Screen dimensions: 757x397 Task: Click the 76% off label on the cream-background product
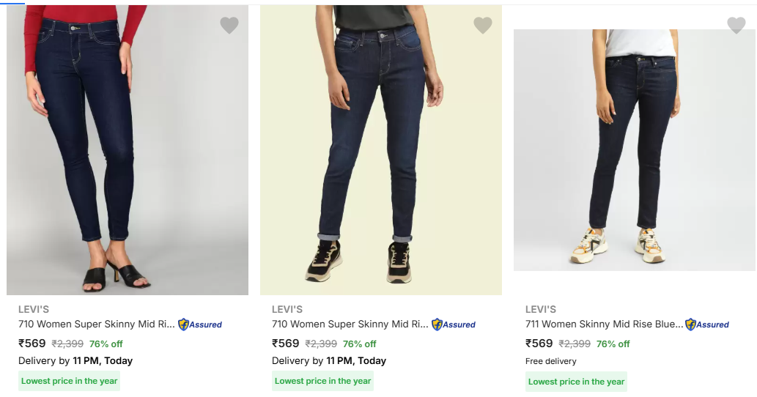coord(359,344)
